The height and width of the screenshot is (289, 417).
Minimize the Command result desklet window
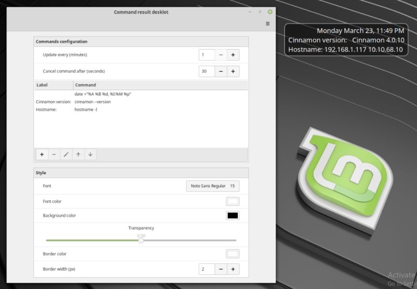pyautogui.click(x=250, y=11)
